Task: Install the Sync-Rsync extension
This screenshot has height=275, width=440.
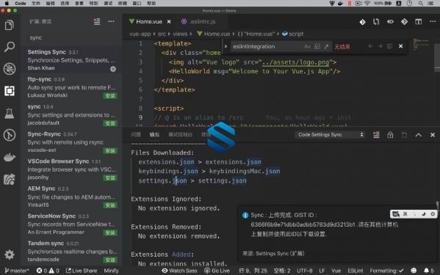Action: [110, 150]
